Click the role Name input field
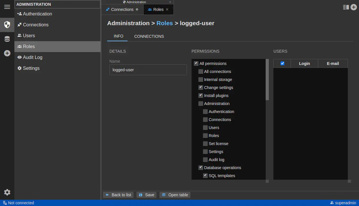The height and width of the screenshot is (206, 359). tap(148, 70)
